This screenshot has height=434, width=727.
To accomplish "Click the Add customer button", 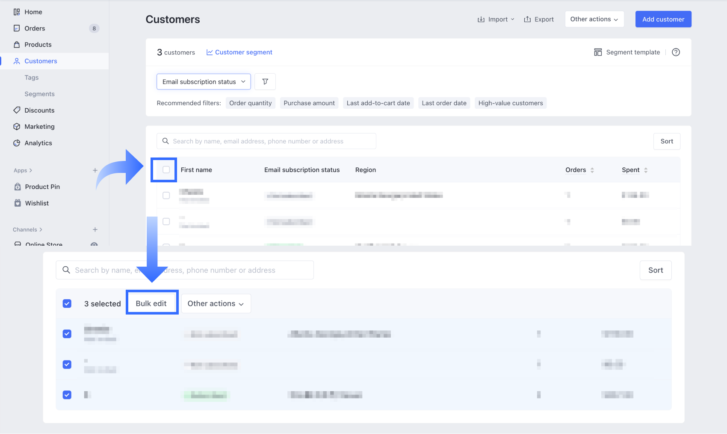I will point(663,19).
